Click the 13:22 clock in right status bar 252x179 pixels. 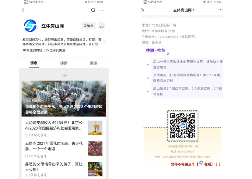[218, 2]
